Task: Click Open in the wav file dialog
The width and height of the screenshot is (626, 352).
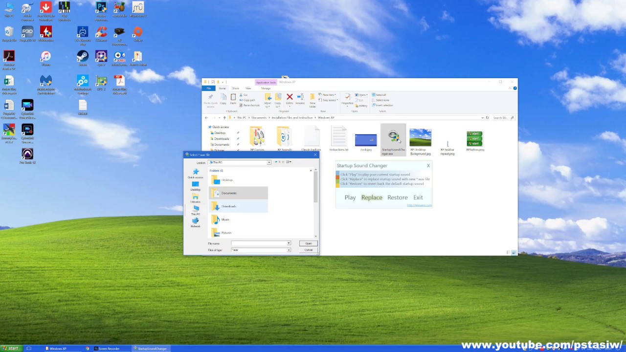Action: [309, 243]
